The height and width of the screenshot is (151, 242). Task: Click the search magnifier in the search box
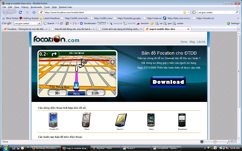point(237,12)
